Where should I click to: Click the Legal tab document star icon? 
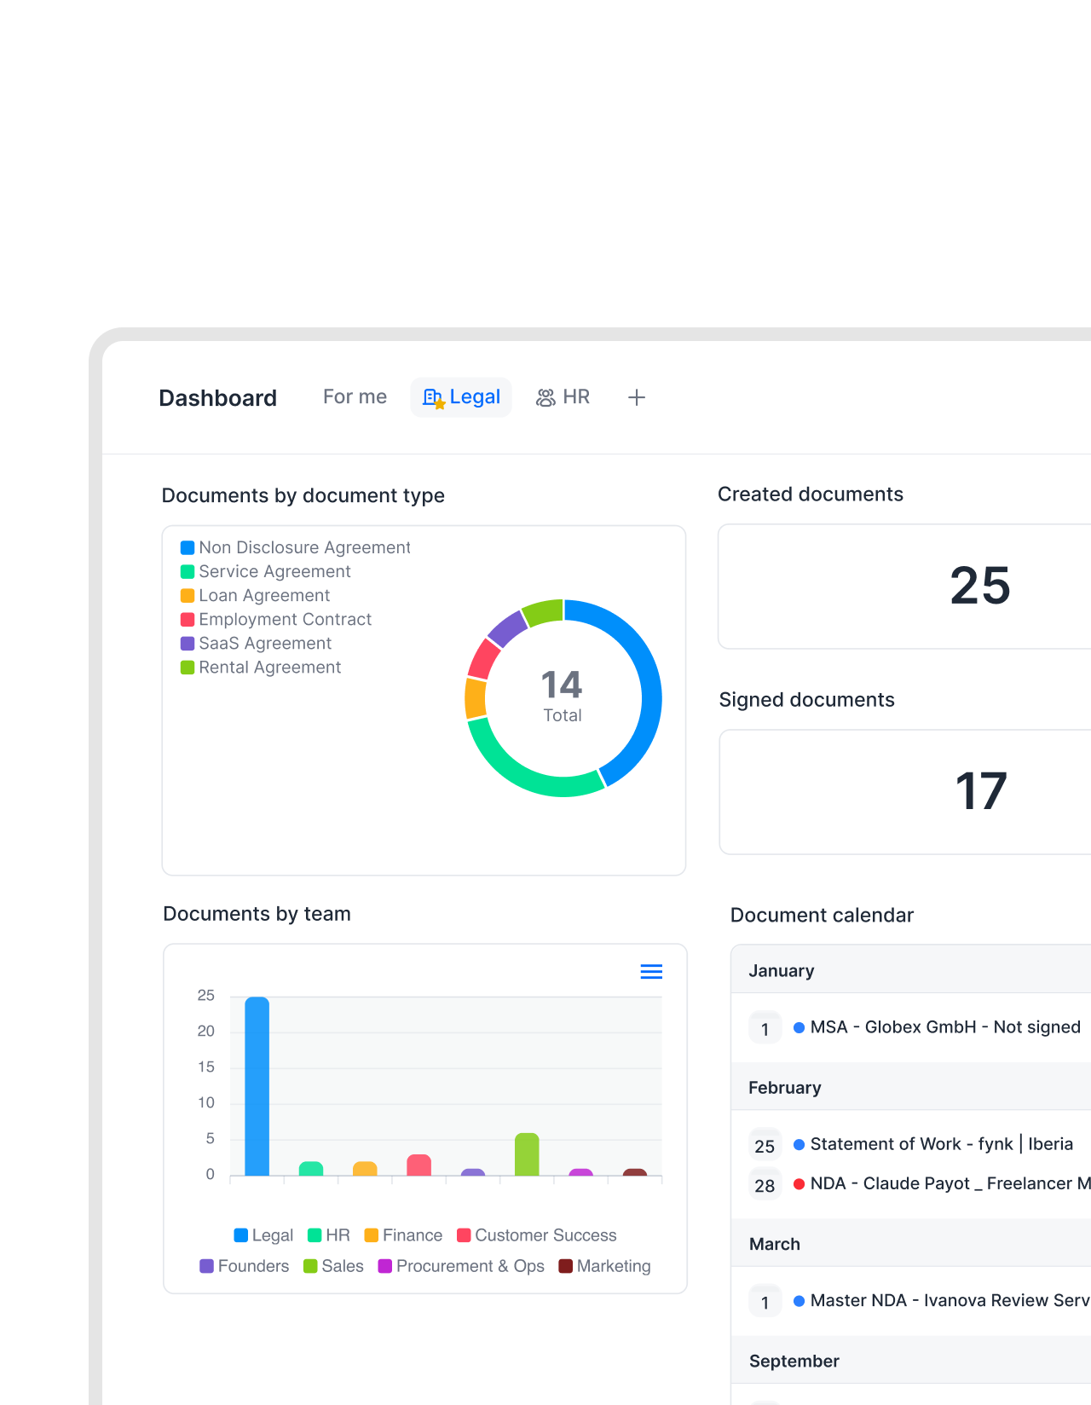(x=434, y=398)
